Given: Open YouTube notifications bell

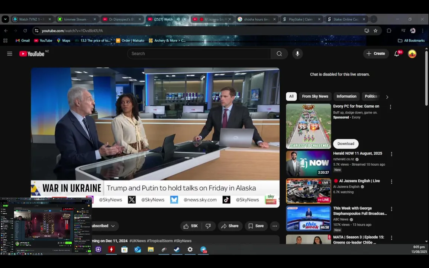Looking at the screenshot, I should [397, 54].
